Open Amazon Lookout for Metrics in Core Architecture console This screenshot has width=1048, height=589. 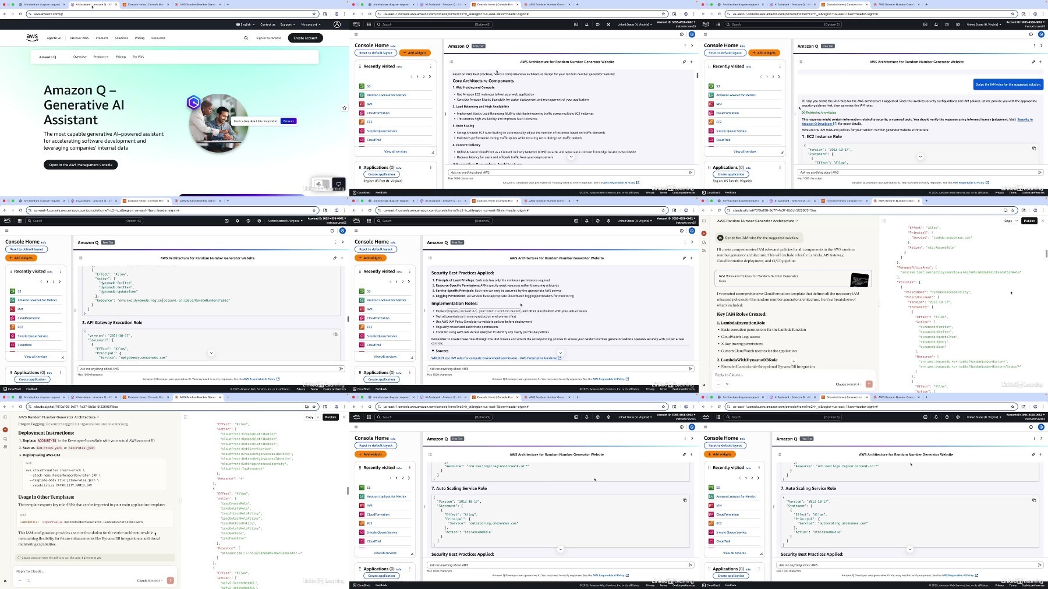[387, 95]
